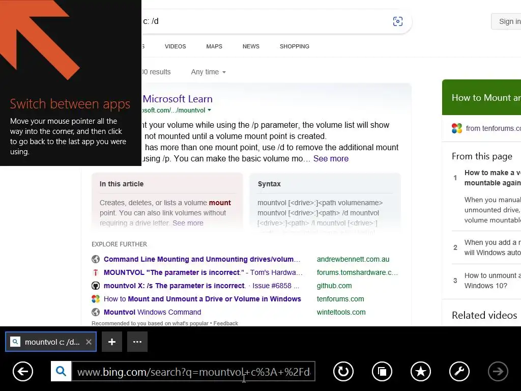Open page tools with the wrench button
521x391 pixels.
point(459,371)
